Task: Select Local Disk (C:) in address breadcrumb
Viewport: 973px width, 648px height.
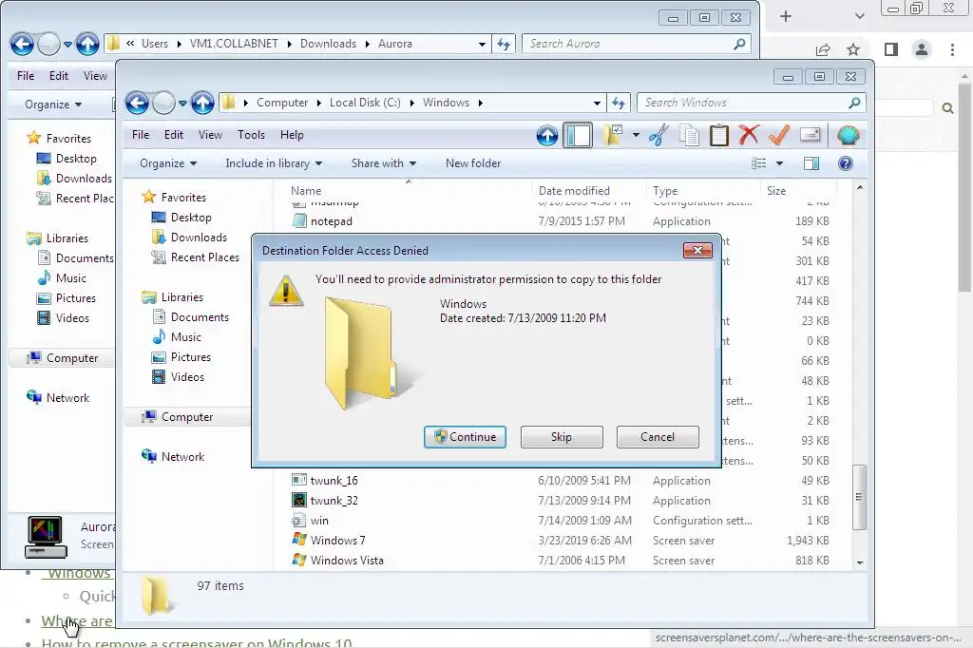Action: (365, 103)
